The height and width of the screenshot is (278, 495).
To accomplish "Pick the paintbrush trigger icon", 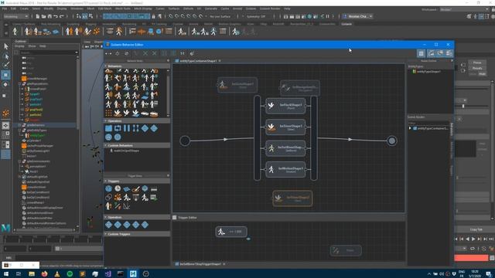I will [x=136, y=188].
